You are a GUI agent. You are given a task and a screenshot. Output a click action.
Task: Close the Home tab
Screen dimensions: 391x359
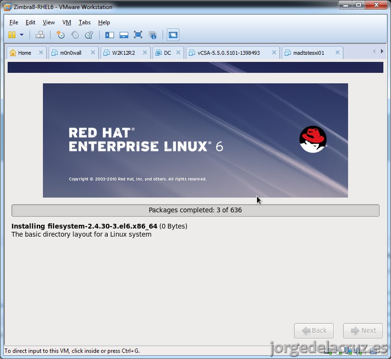pos(41,52)
